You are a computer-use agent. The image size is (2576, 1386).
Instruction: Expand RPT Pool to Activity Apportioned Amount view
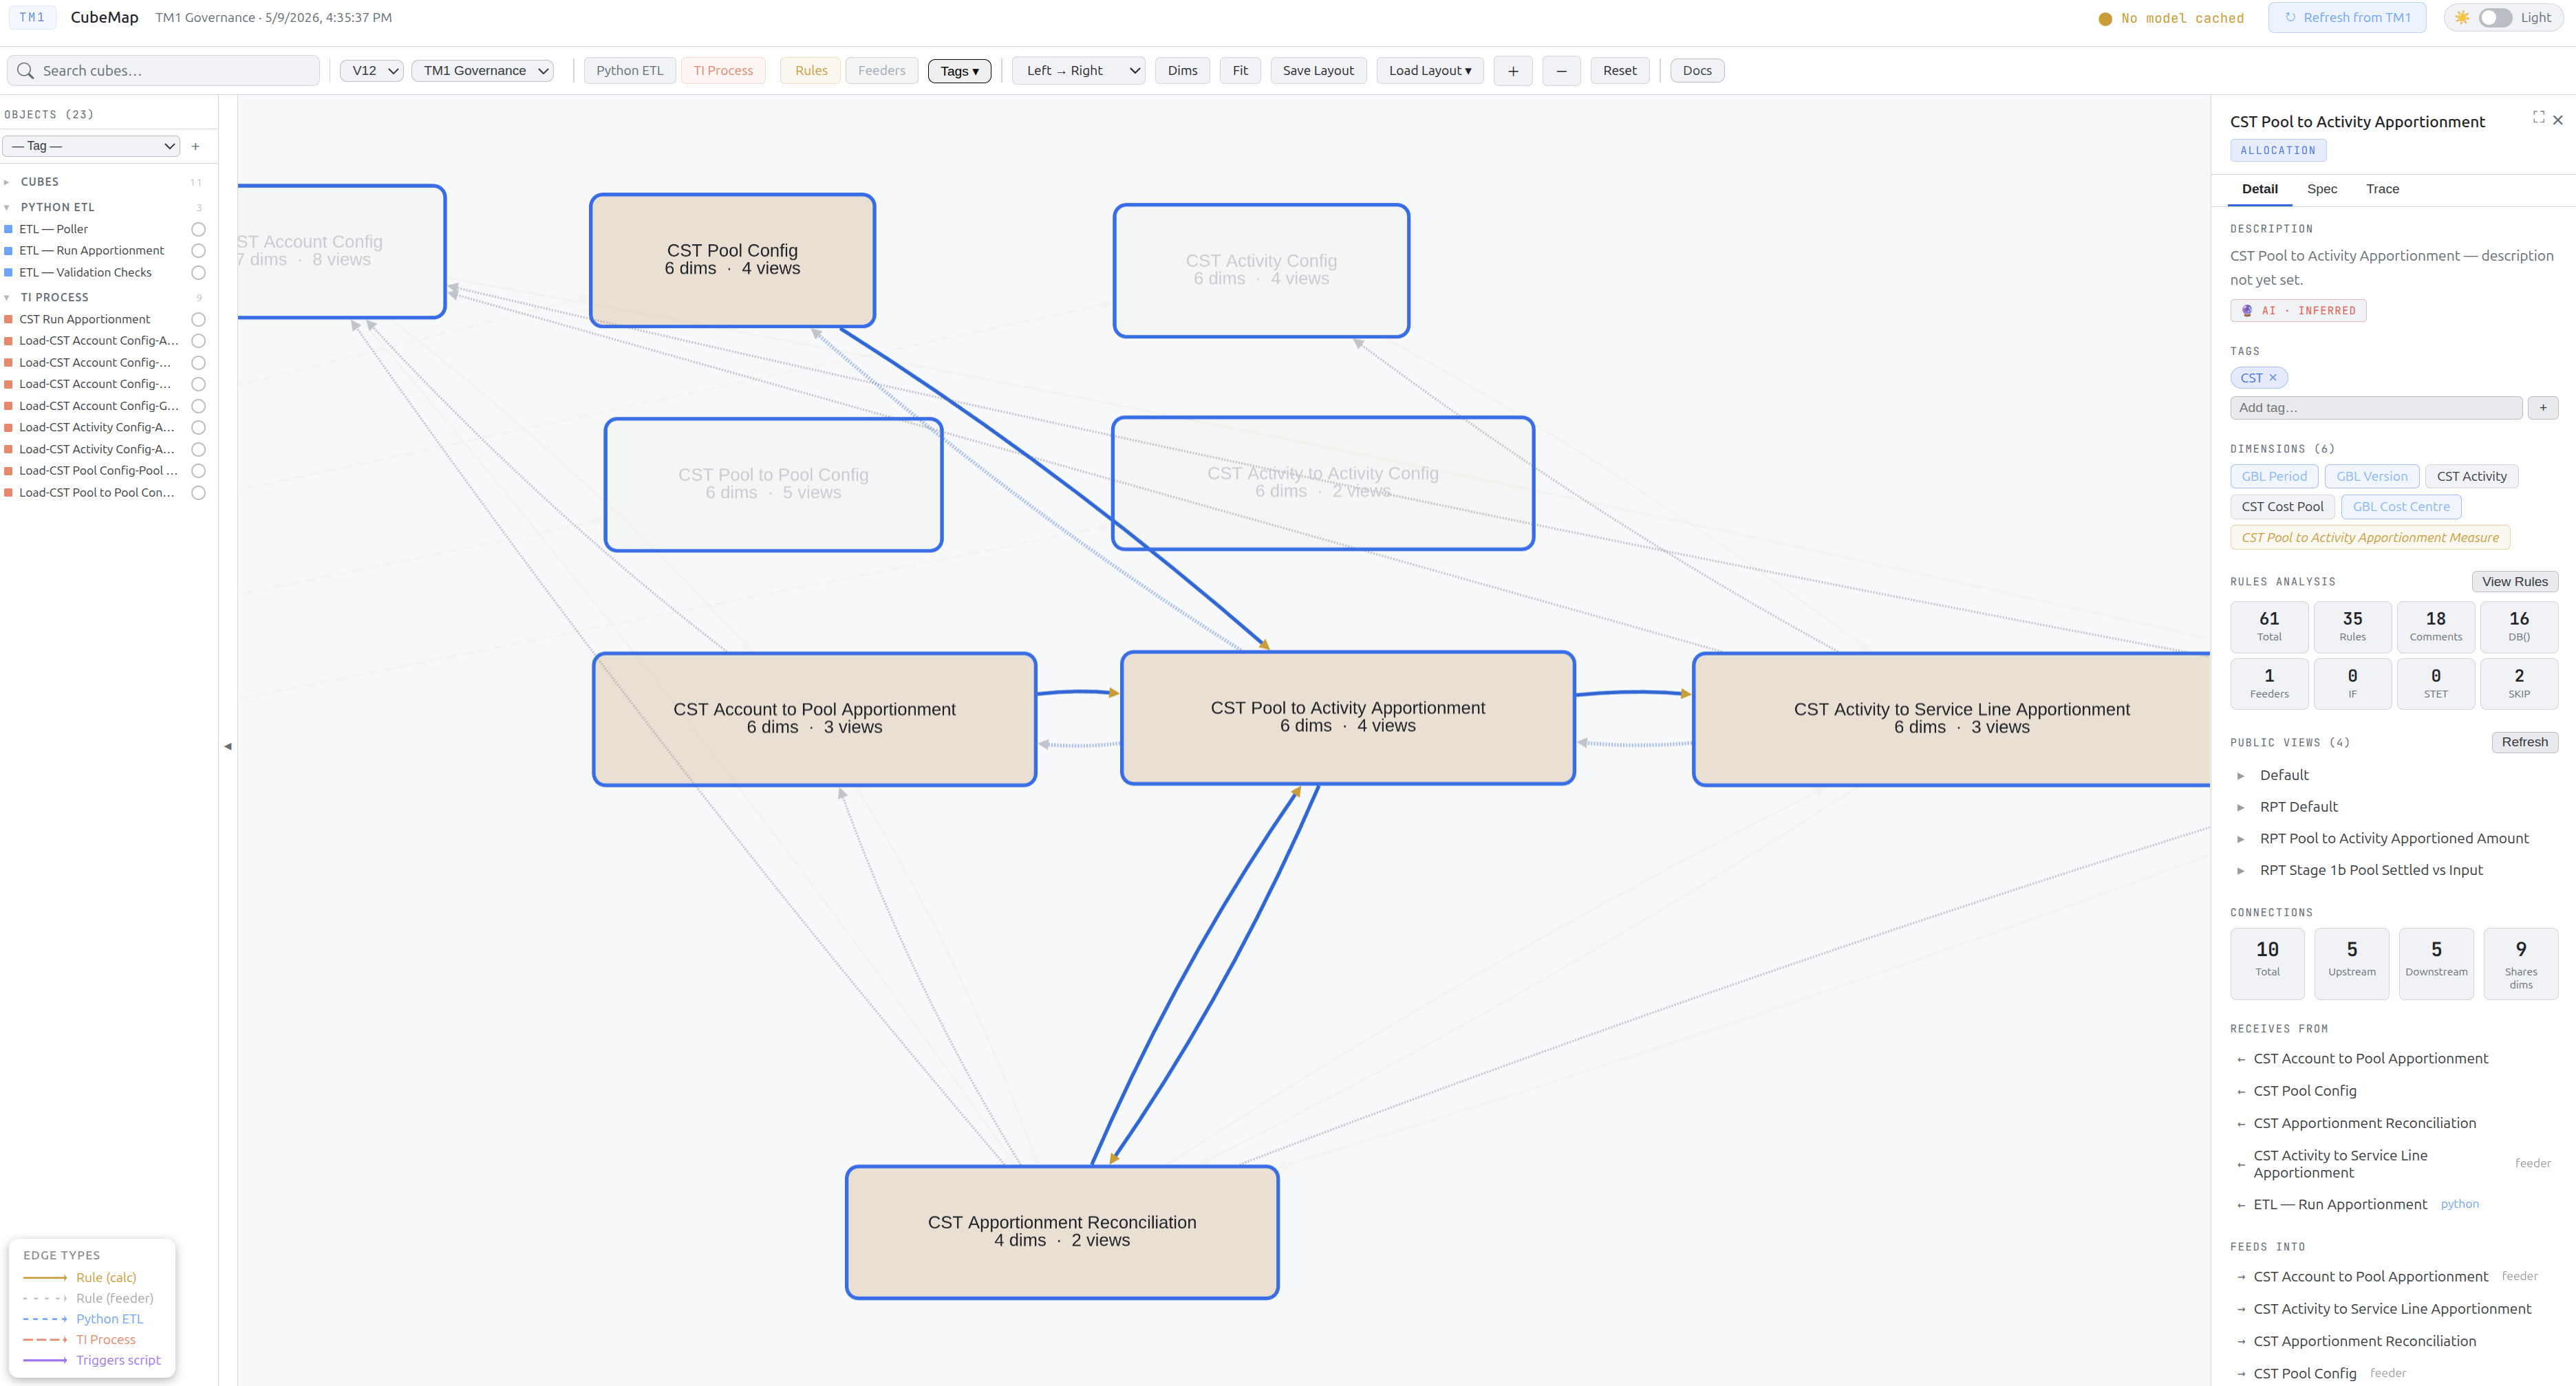click(2241, 840)
